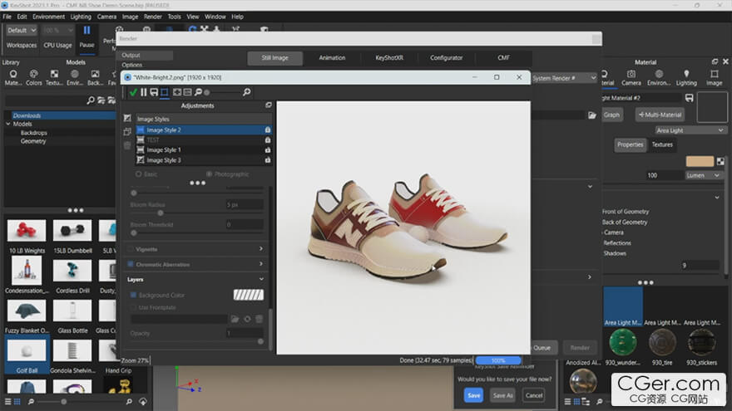Click the blue Save button in the reminder
732x411 pixels.
(474, 395)
